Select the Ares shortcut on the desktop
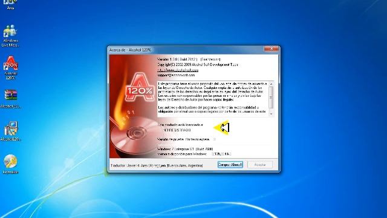 (x=10, y=5)
